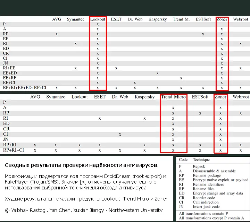Click the x in EE+ED row under Zoner
The image size is (250, 222).
(222, 73)
